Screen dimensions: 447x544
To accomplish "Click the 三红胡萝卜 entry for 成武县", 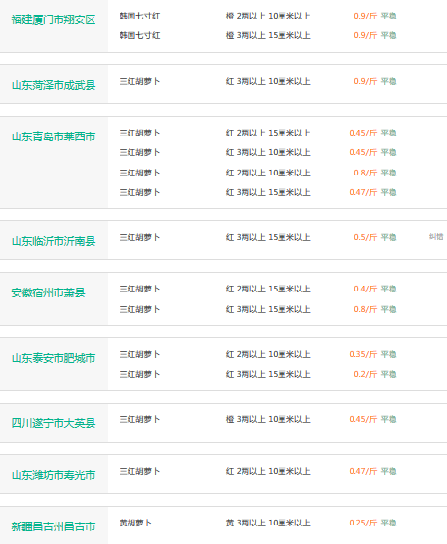I will click(139, 81).
